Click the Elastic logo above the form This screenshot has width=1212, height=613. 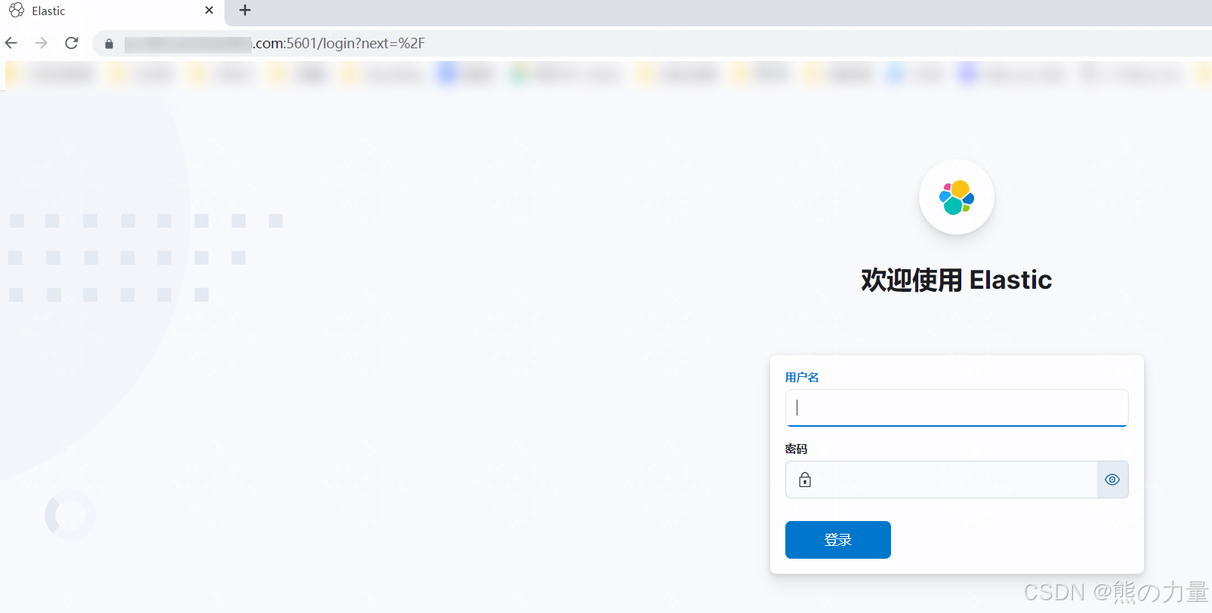coord(957,197)
